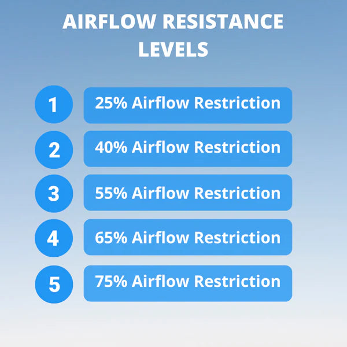Select the number 2 circle badge
347x347 pixels.
(53, 149)
